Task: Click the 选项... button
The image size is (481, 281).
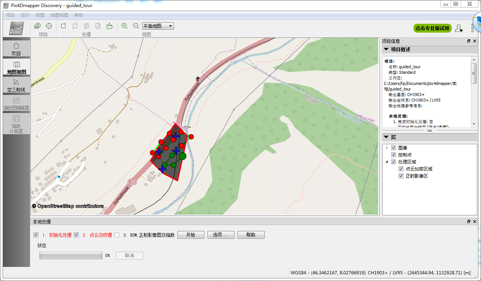Action: [x=221, y=235]
